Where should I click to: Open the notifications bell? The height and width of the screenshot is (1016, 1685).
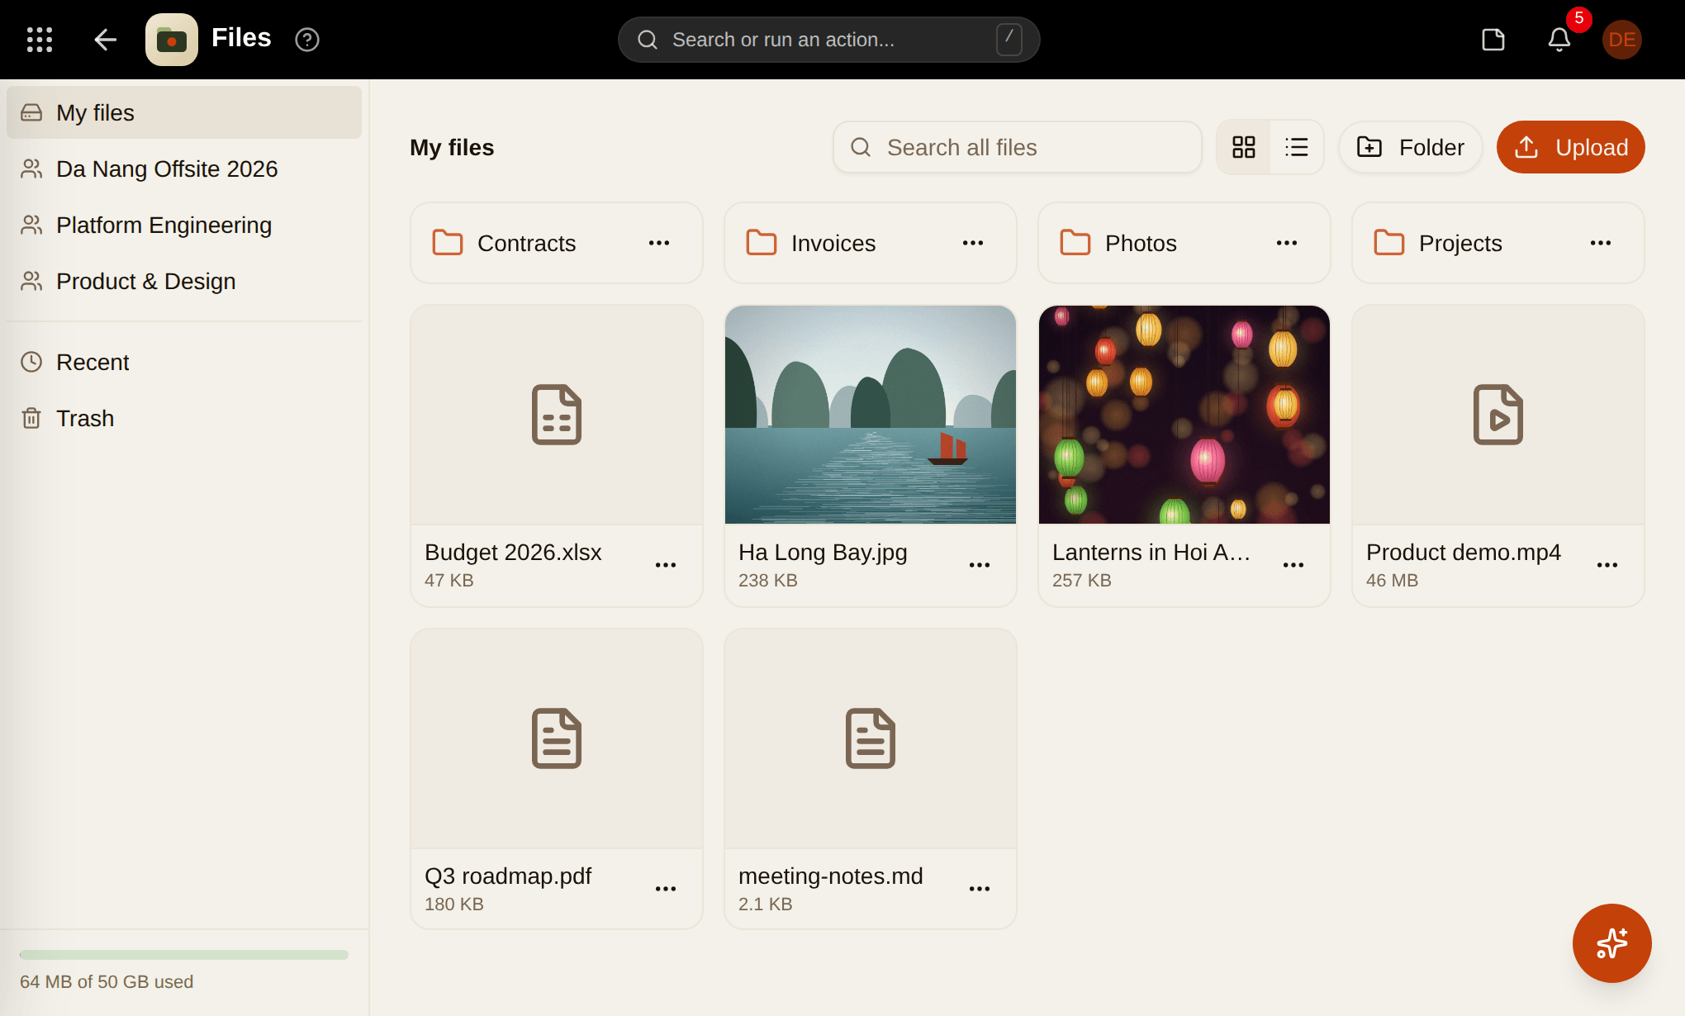[x=1559, y=40]
